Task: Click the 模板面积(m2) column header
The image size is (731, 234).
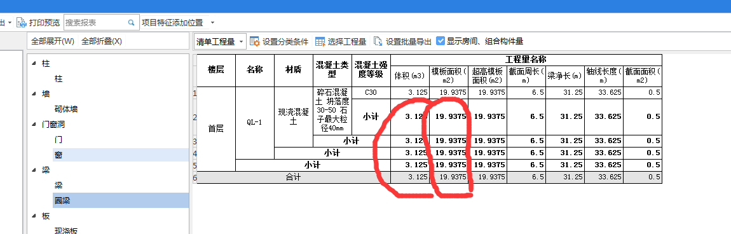Action: pyautogui.click(x=449, y=76)
